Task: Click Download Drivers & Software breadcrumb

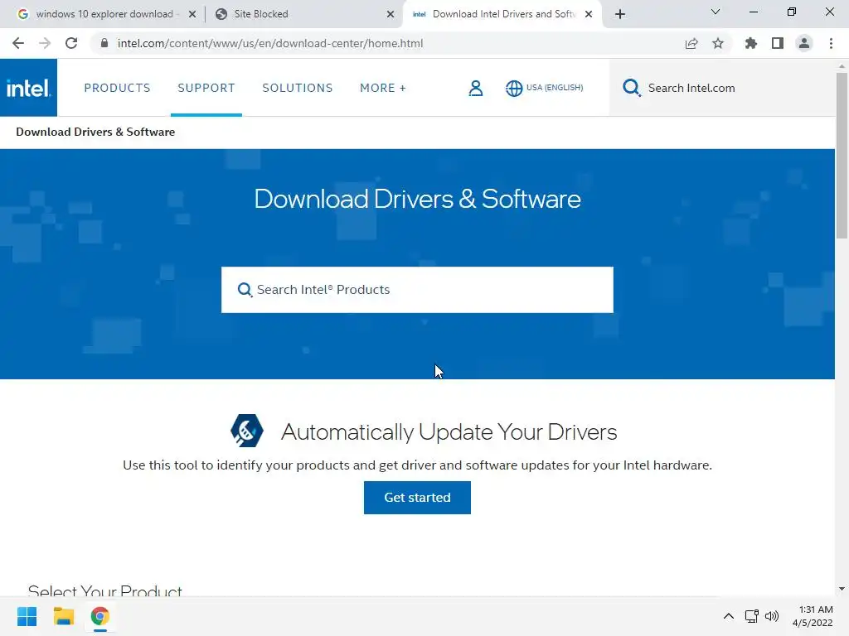Action: (95, 132)
